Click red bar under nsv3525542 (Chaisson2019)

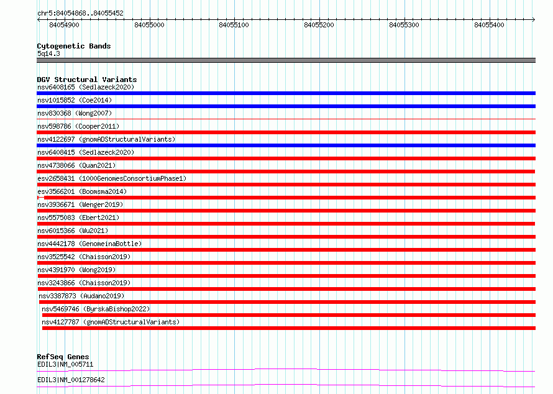point(286,263)
